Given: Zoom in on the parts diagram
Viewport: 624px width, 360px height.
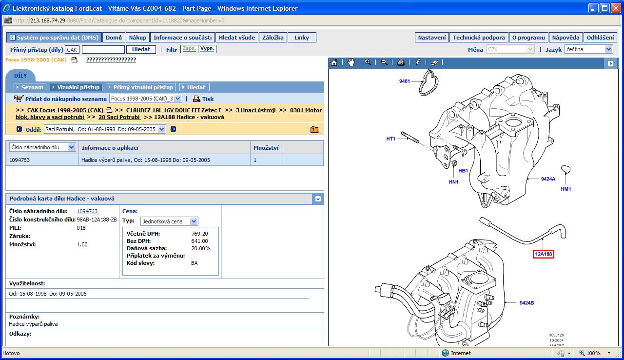Looking at the screenshot, I should pos(368,63).
